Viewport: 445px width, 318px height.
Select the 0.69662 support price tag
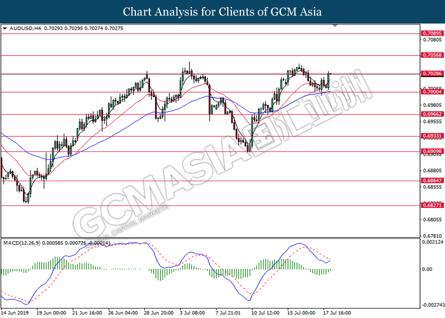[x=432, y=114]
